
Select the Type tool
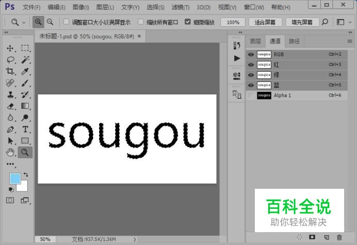[25, 129]
